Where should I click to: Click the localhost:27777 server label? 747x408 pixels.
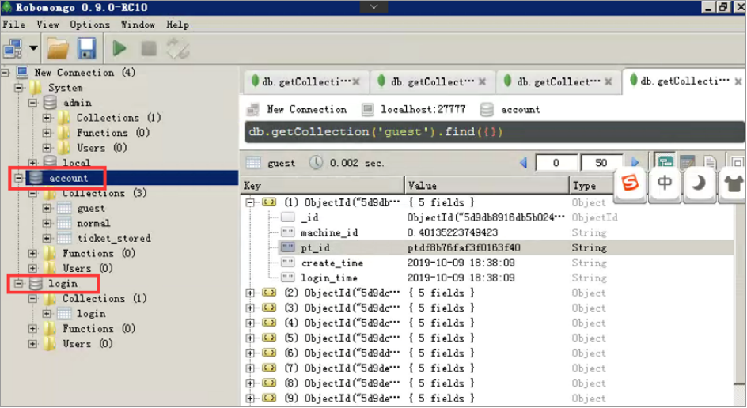[423, 109]
